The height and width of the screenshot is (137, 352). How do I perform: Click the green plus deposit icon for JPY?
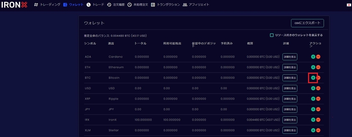(x=313, y=109)
